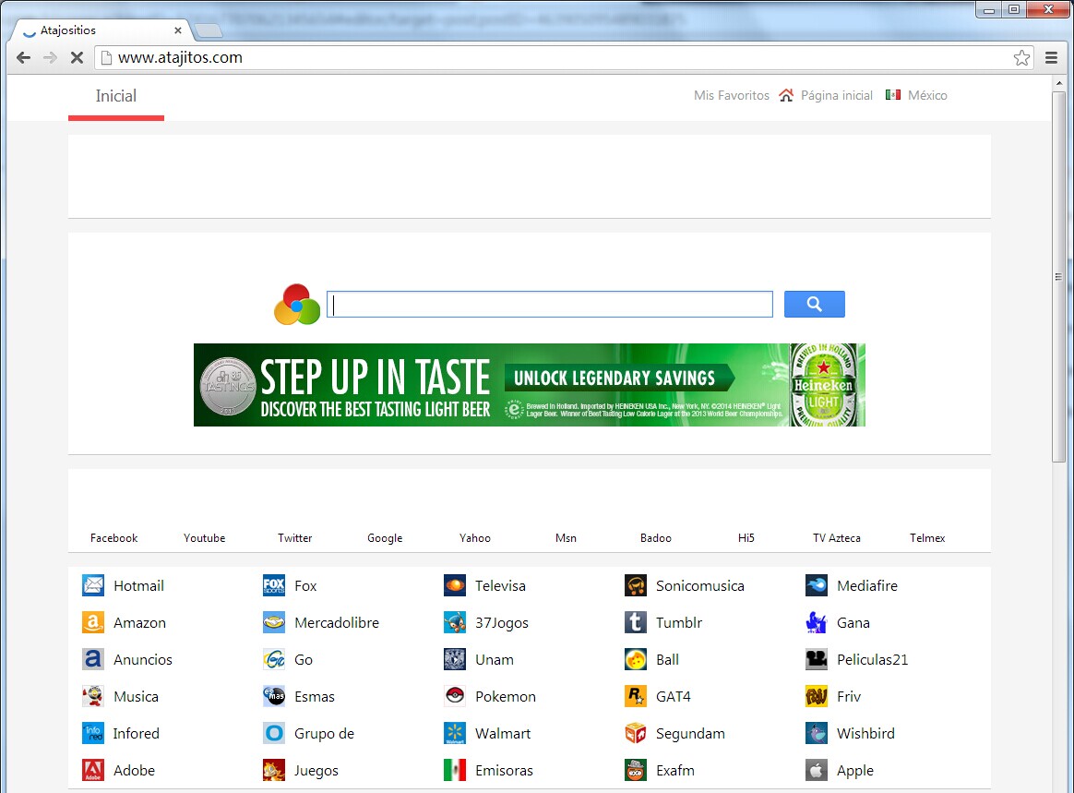This screenshot has height=793, width=1074.
Task: Click the scrollbar up arrow
Action: coord(1059,84)
